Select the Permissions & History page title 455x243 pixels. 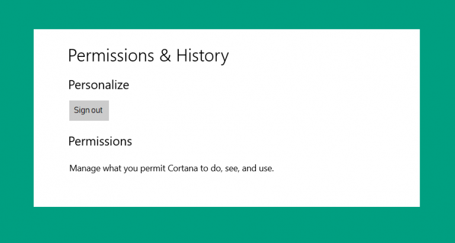(148, 56)
